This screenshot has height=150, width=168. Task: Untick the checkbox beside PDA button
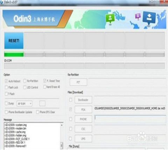[71, 109]
